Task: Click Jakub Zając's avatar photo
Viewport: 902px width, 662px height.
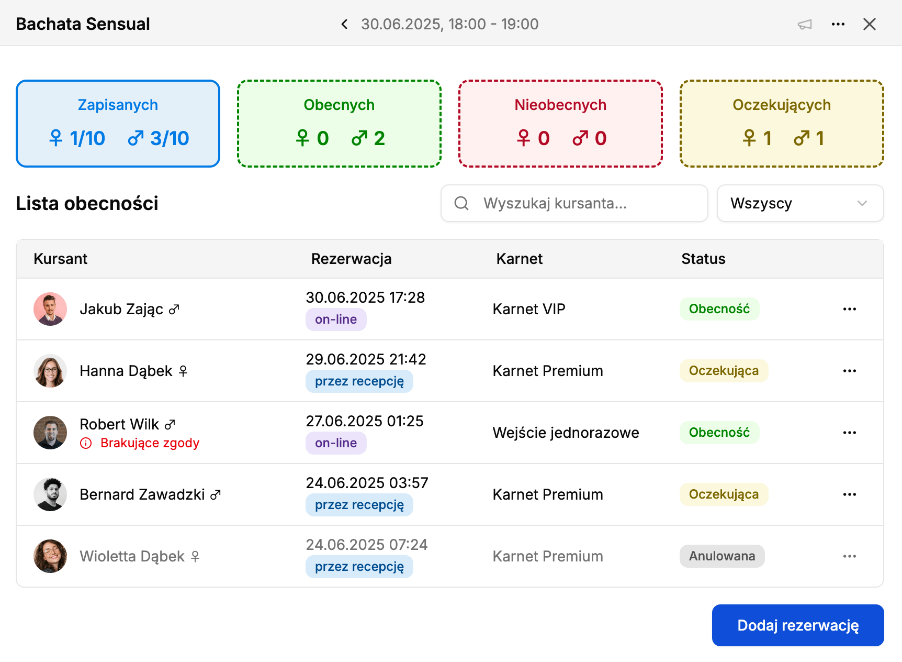Action: click(50, 309)
